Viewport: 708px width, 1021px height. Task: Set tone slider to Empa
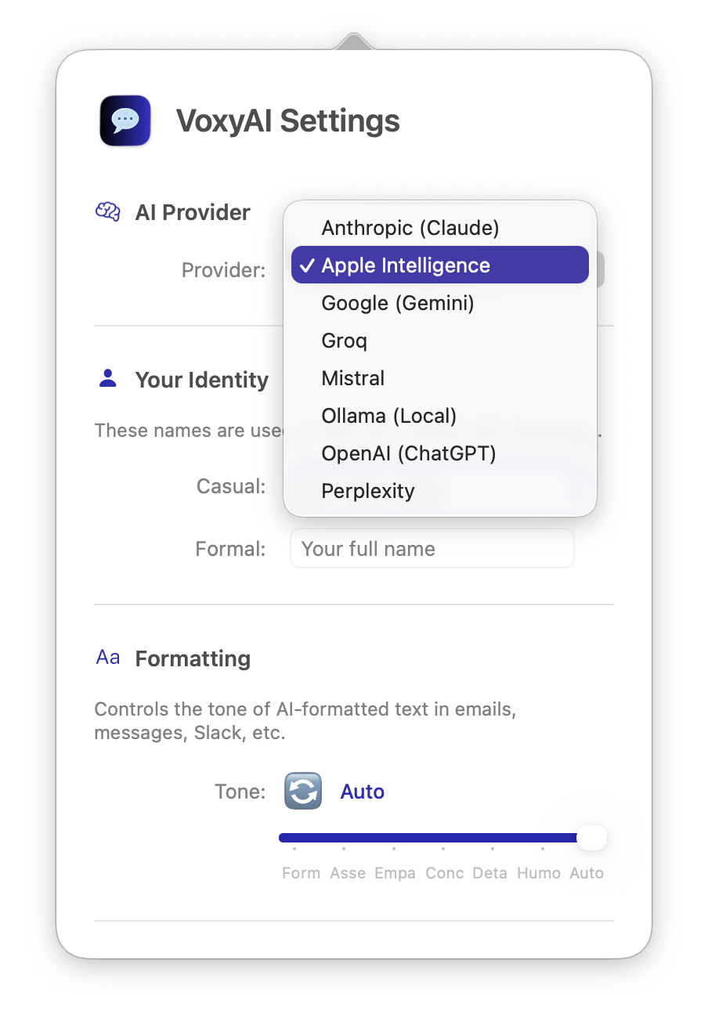[x=393, y=838]
